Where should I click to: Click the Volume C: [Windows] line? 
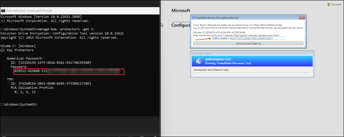click(18, 46)
